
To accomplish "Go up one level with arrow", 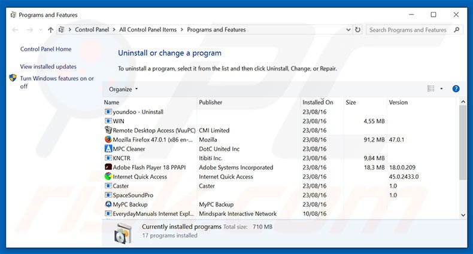I will click(x=50, y=30).
